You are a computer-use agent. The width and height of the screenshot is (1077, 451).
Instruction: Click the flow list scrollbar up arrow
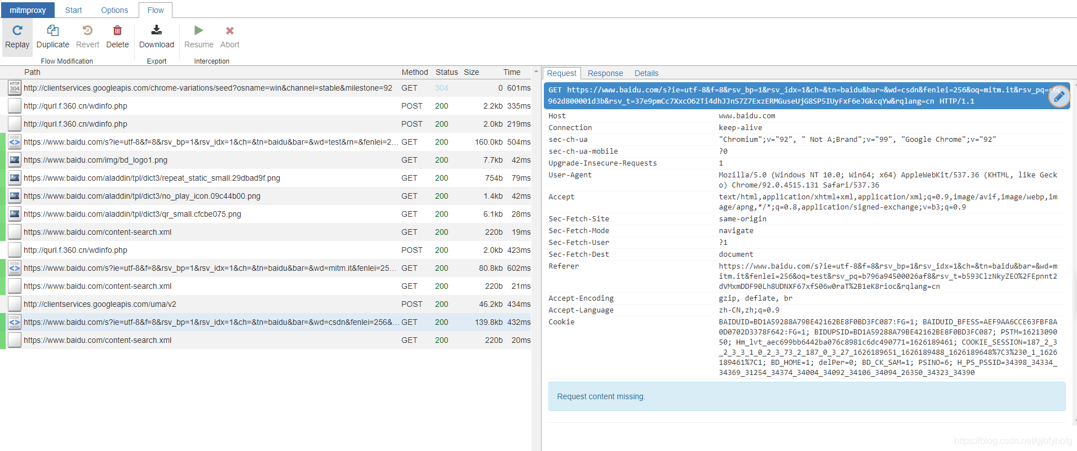(536, 71)
